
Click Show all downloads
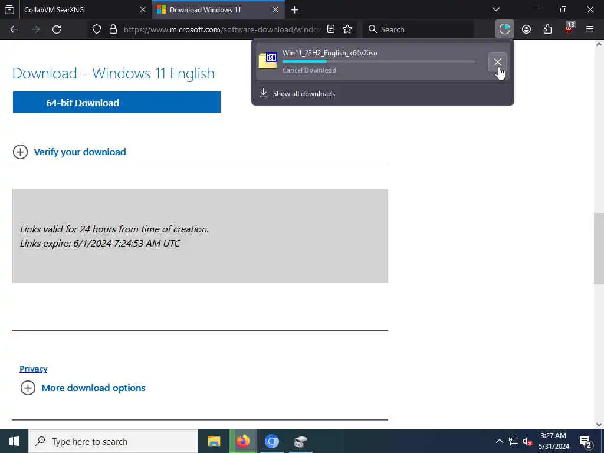point(304,94)
